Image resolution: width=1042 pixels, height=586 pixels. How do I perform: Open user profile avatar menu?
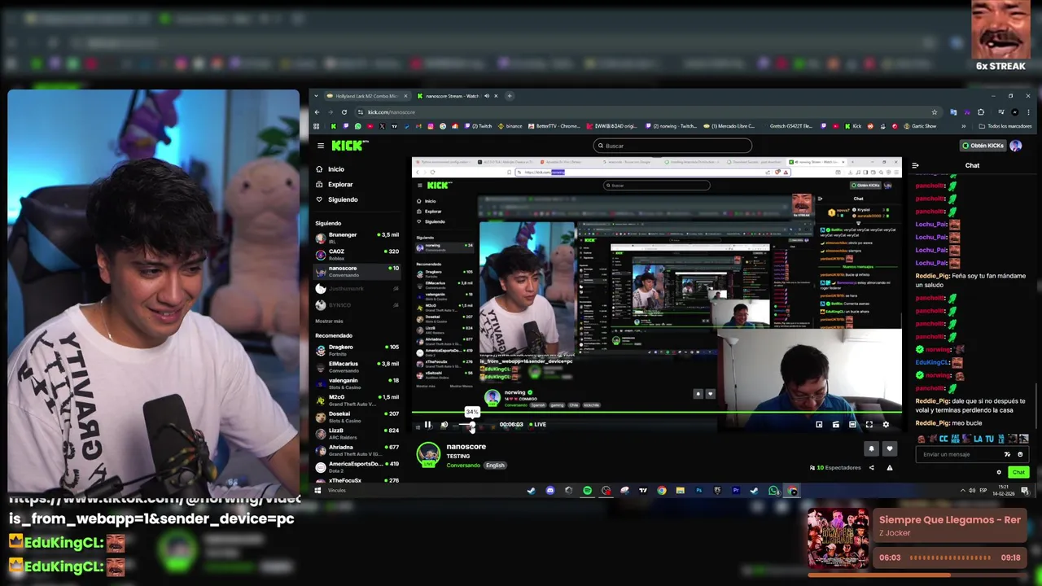coord(1015,146)
